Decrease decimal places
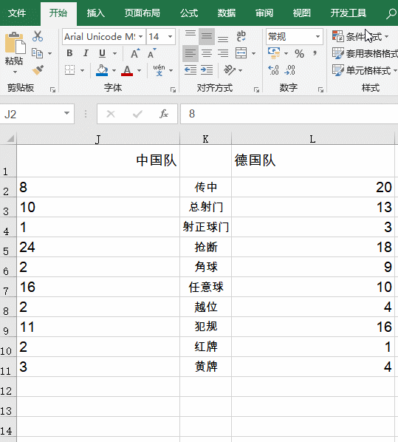398x442 pixels. (x=290, y=70)
